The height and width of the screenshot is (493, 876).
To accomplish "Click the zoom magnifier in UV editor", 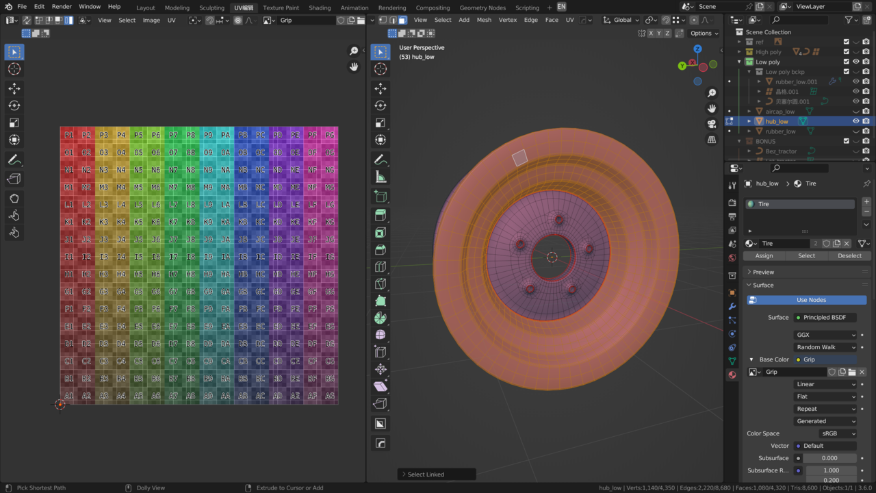I will pyautogui.click(x=354, y=51).
